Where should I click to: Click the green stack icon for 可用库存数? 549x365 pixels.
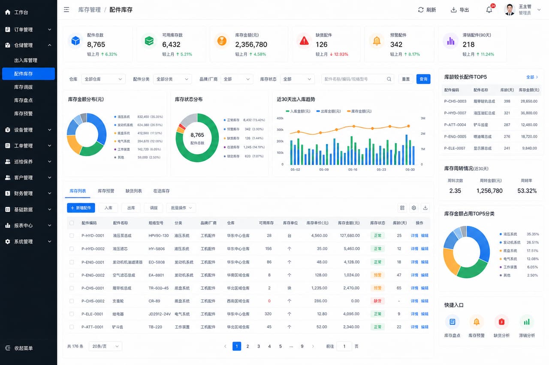click(149, 41)
